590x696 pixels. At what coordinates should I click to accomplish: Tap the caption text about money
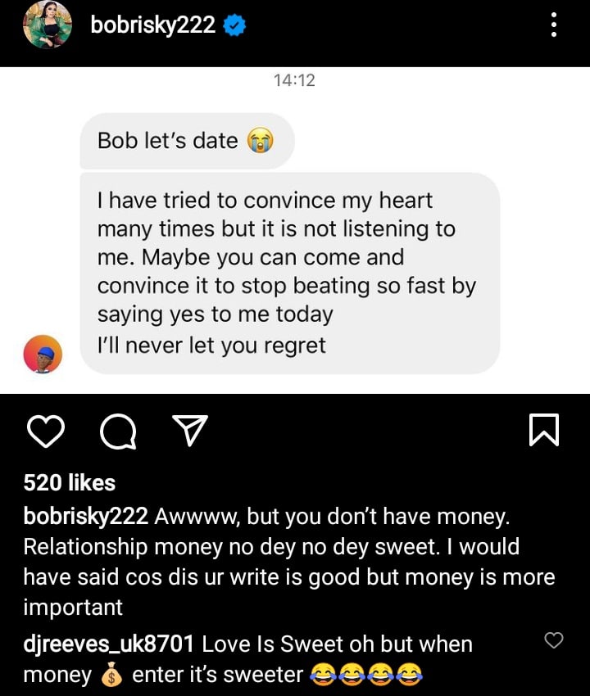click(x=287, y=562)
